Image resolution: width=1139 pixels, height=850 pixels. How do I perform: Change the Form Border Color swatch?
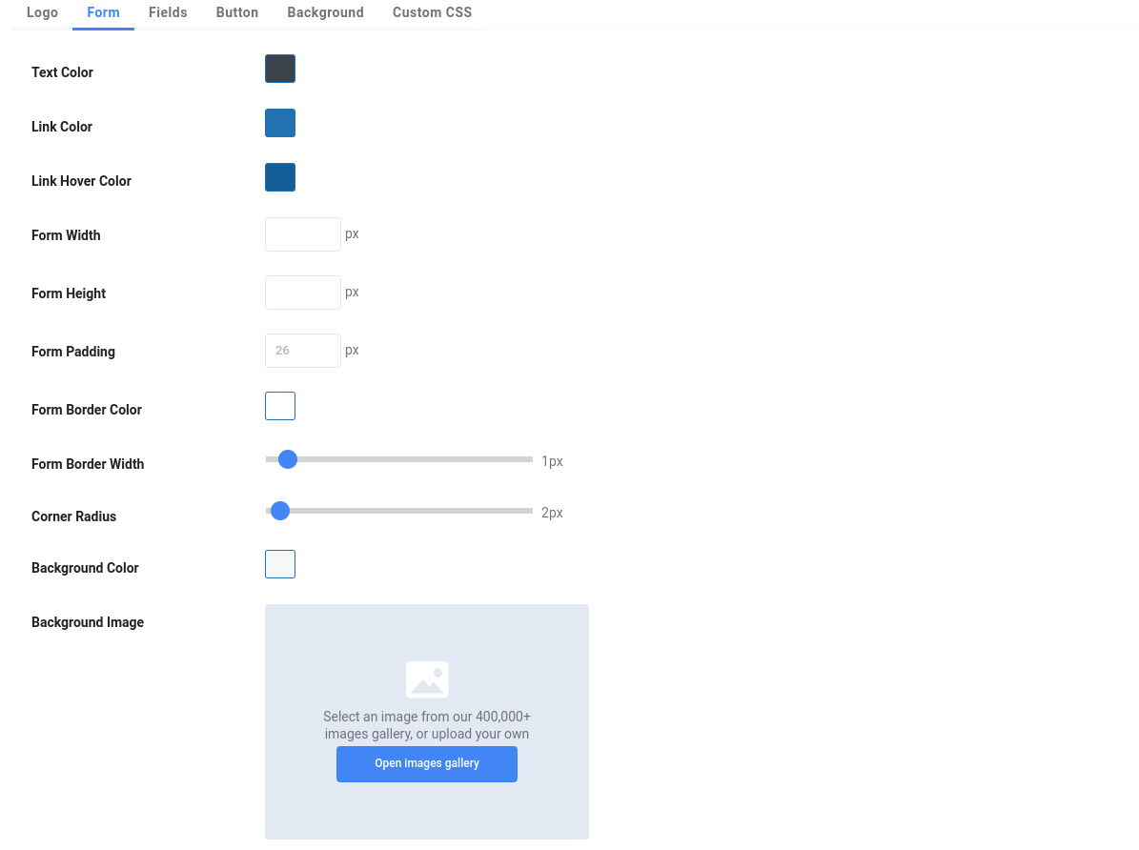tap(280, 406)
